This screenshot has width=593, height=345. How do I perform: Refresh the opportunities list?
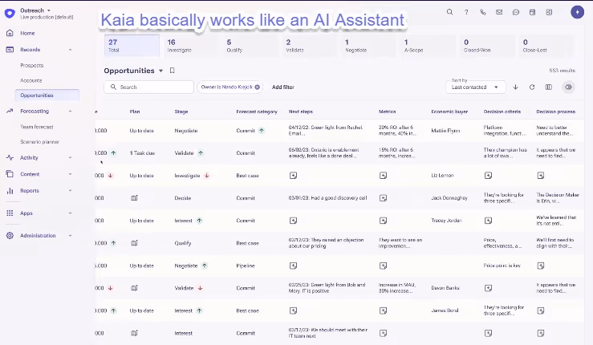click(x=532, y=87)
